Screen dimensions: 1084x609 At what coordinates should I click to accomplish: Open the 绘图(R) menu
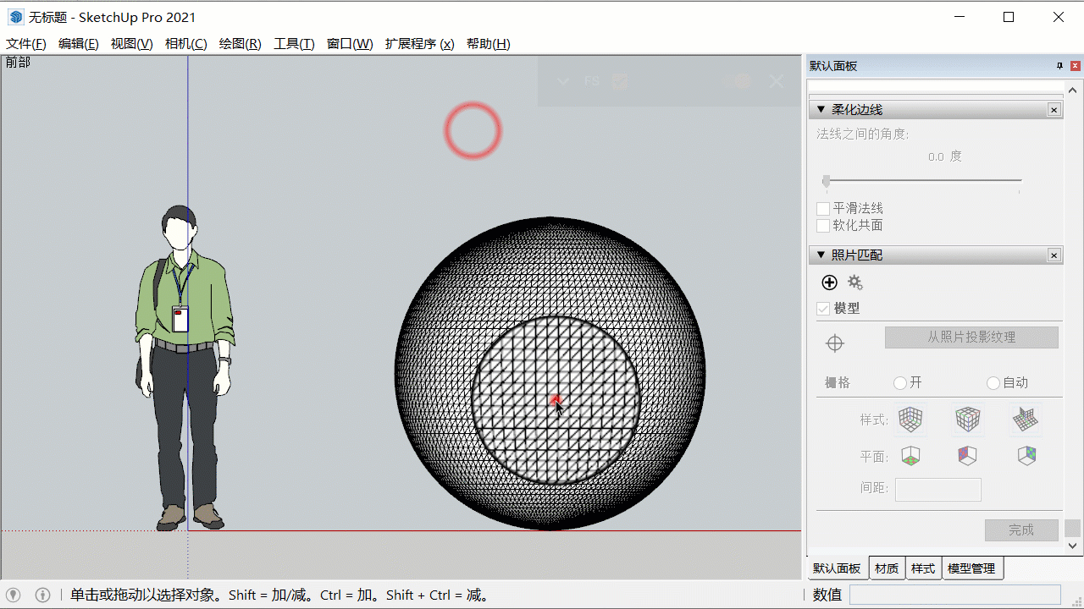pos(241,44)
